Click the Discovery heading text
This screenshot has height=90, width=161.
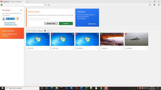click(x=81, y=12)
